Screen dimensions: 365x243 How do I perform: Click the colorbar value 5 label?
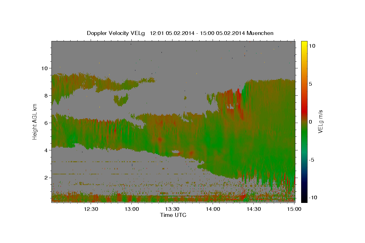[x=311, y=84]
